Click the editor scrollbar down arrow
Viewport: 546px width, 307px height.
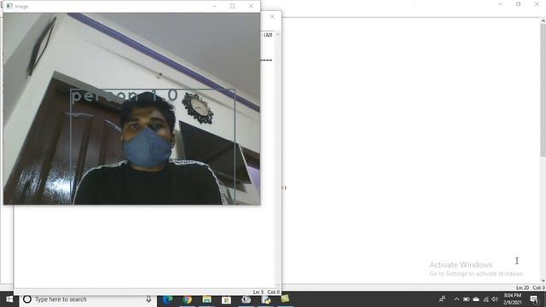pos(543,281)
